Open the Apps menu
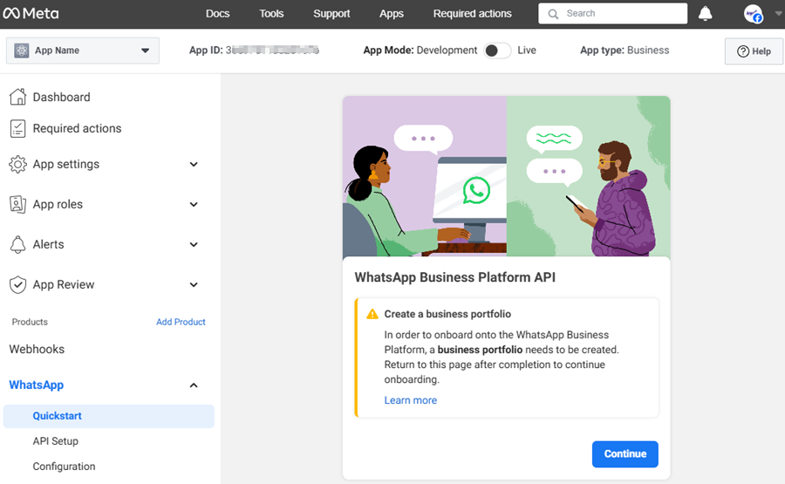Image resolution: width=785 pixels, height=484 pixels. (392, 13)
